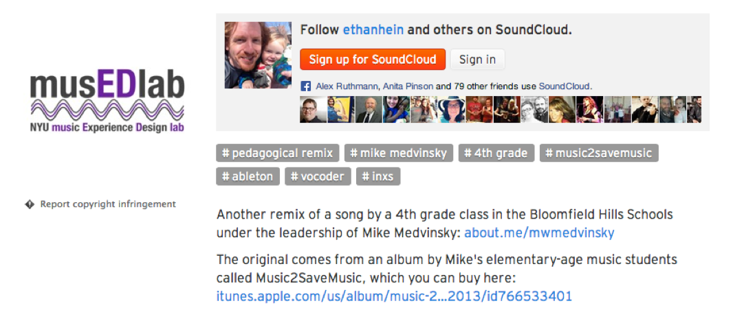Open the ethanhein profile link
733x323 pixels.
(373, 30)
